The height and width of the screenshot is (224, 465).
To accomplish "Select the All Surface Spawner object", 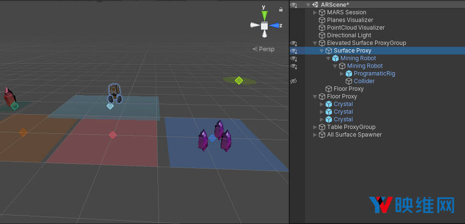I will point(354,135).
